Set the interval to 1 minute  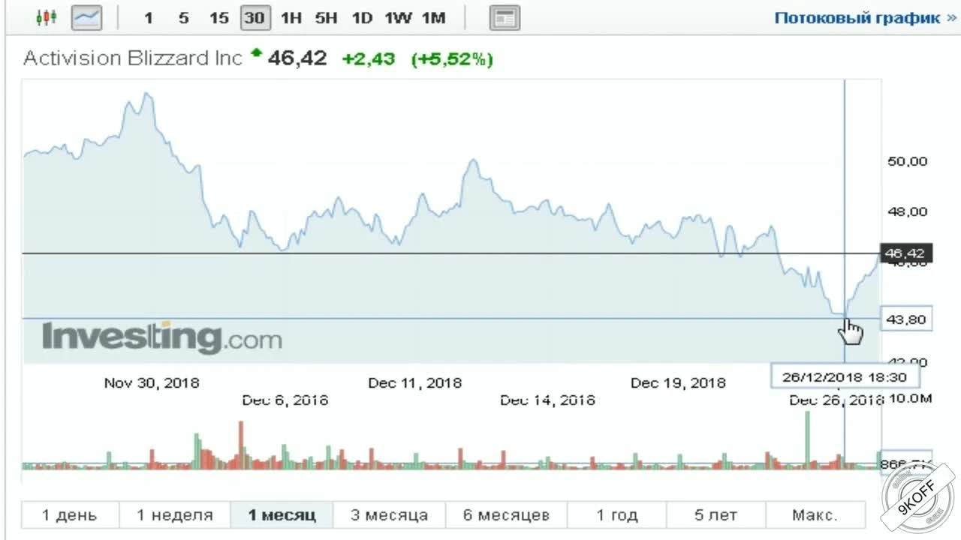(148, 18)
